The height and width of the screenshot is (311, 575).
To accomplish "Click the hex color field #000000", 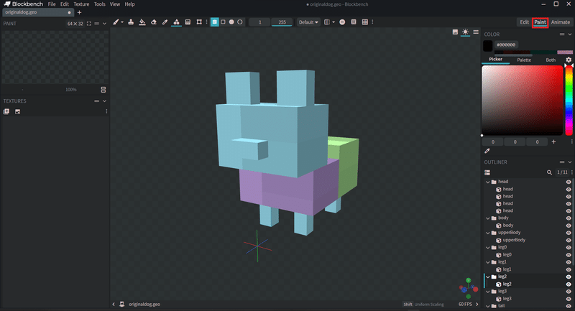I will point(506,45).
